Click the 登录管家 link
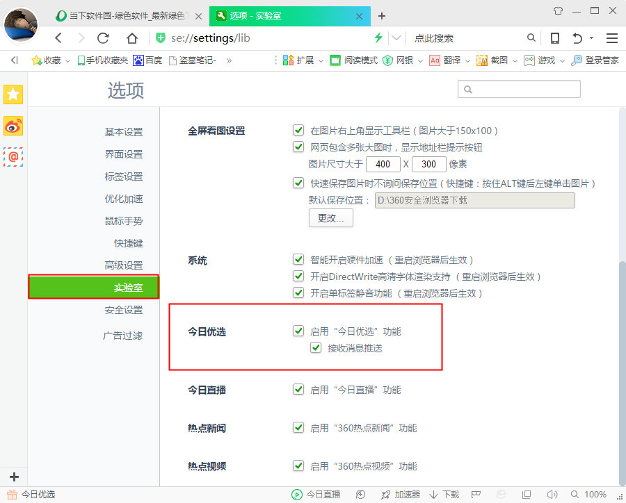The height and width of the screenshot is (503, 626). tap(595, 60)
